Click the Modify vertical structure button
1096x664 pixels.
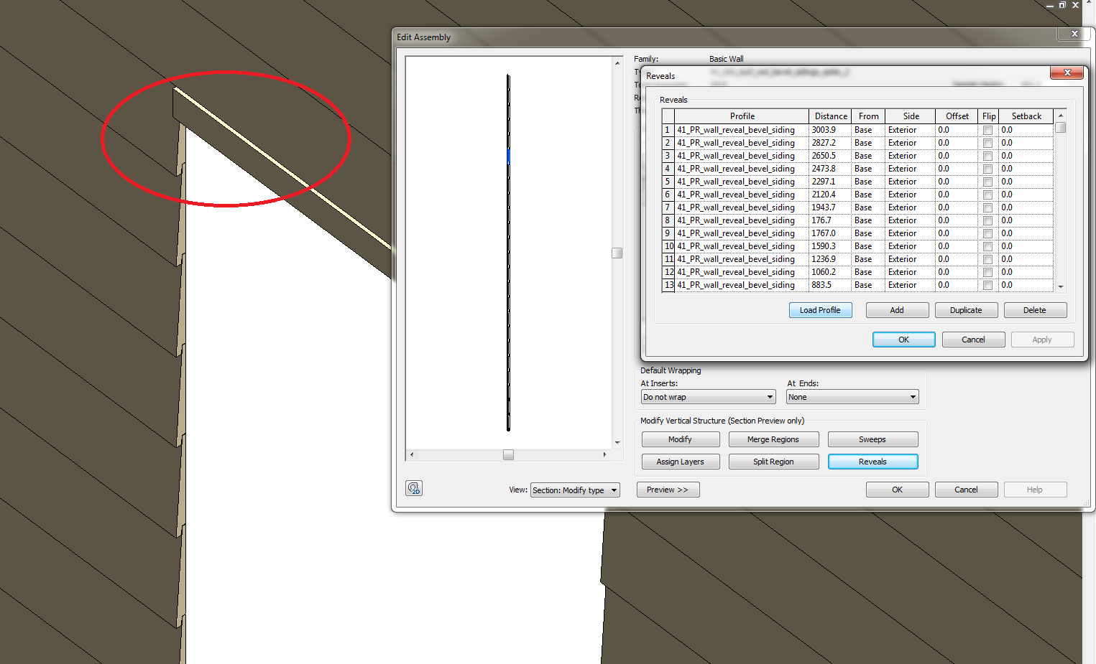pyautogui.click(x=680, y=439)
